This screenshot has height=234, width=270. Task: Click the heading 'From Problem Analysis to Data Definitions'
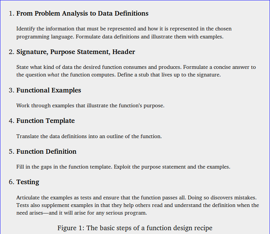pyautogui.click(x=82, y=13)
